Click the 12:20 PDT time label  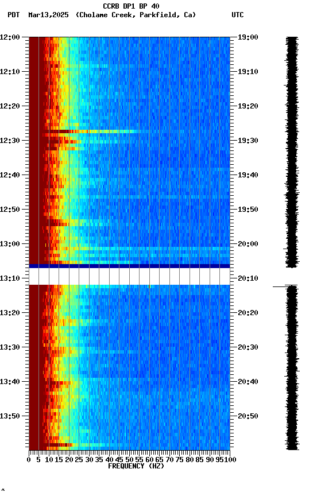click(10, 106)
